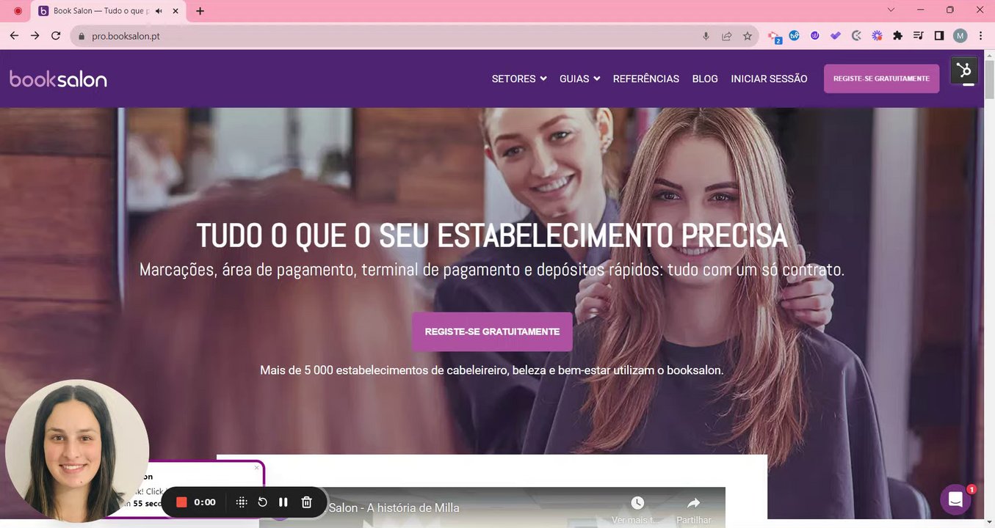Click header REGISTE-SE GRATUITAMENTE button
This screenshot has width=995, height=528.
pyautogui.click(x=881, y=78)
